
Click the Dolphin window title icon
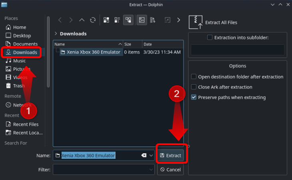(x=4, y=4)
